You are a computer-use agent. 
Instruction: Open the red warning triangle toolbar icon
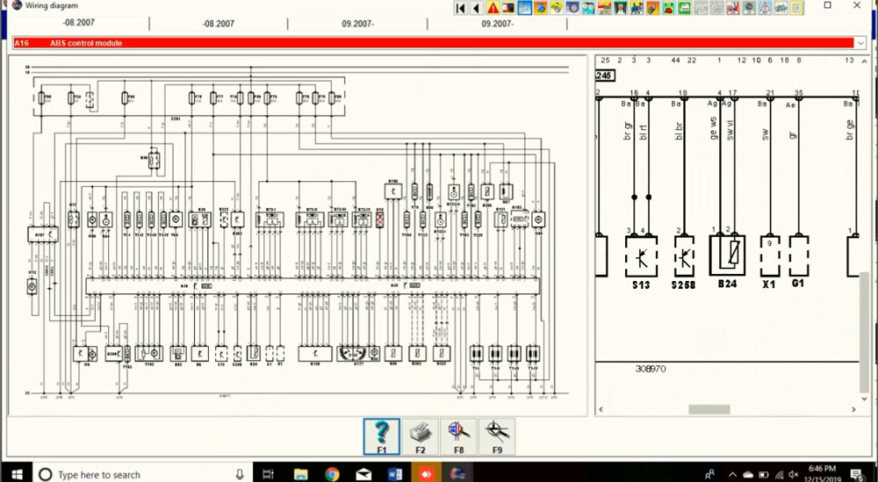[493, 8]
